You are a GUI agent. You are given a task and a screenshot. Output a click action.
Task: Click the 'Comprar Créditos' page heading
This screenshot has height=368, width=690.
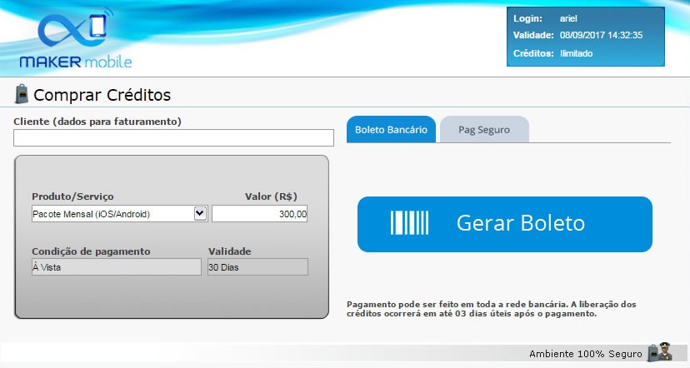(x=102, y=94)
